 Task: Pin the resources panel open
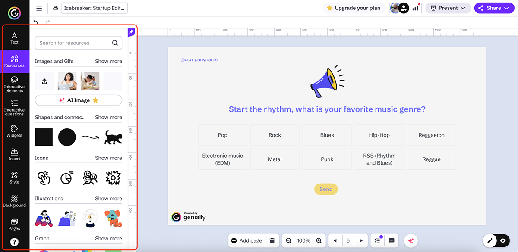130,31
